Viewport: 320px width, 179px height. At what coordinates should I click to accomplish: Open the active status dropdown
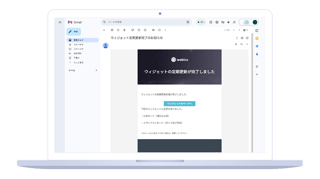(x=201, y=22)
